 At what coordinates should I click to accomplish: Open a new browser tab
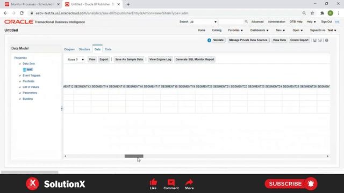click(128, 4)
